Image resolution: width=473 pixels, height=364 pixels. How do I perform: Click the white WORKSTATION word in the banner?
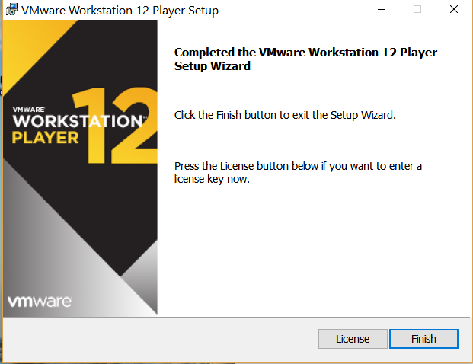tap(76, 122)
